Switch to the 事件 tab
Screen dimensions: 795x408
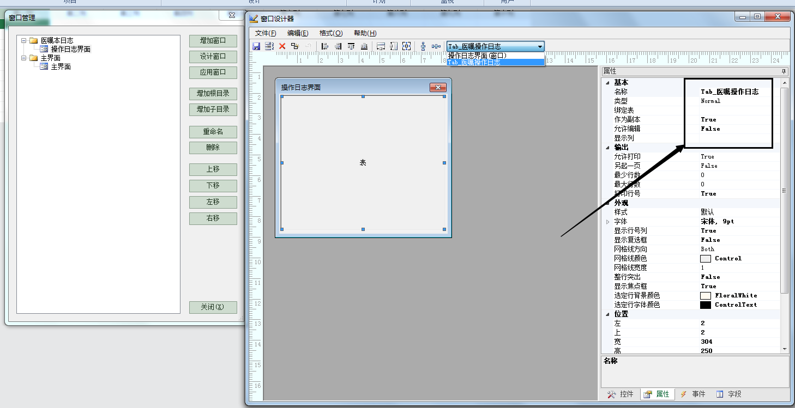click(x=692, y=394)
